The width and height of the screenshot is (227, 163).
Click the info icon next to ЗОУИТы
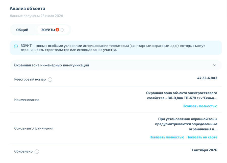(x=62, y=30)
